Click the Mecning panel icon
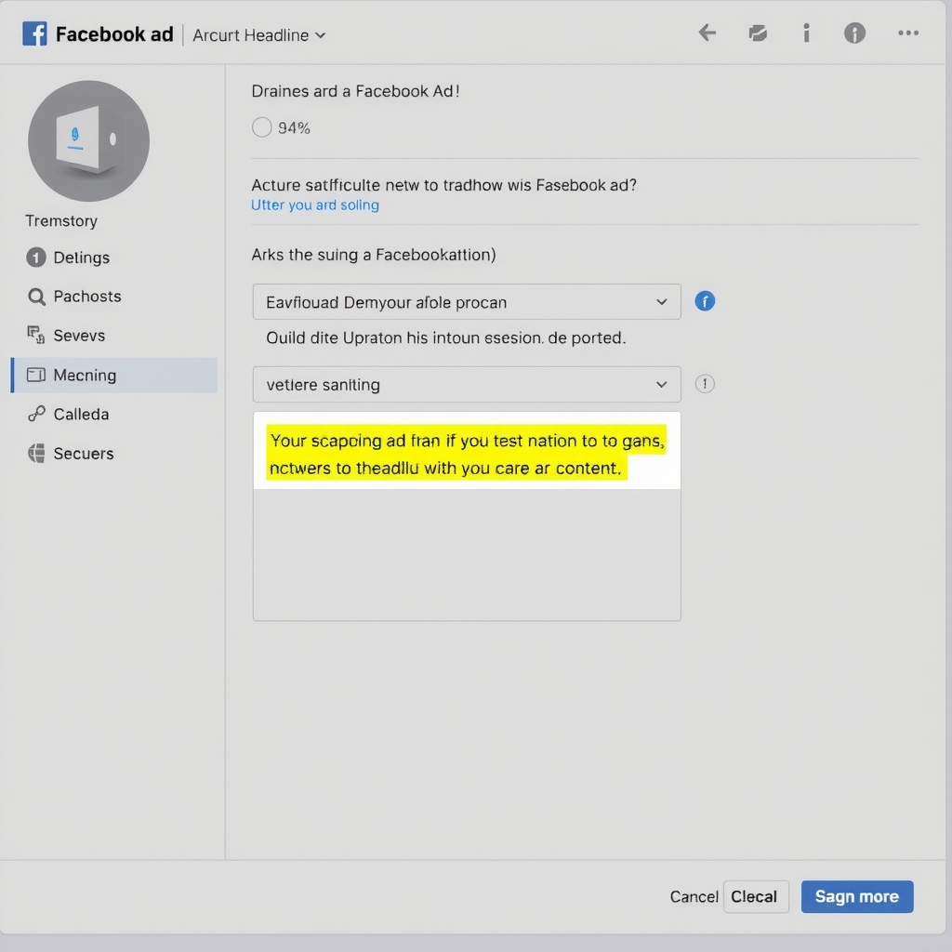Image resolution: width=952 pixels, height=952 pixels. pos(36,375)
